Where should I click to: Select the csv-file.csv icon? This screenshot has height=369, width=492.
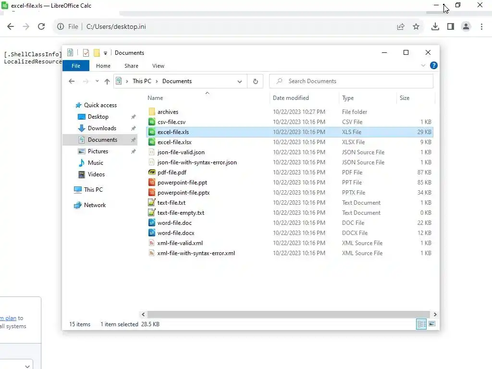151,122
